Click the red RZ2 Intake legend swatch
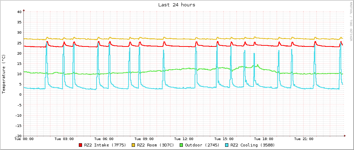This screenshot has height=150, width=354. [x=81, y=145]
